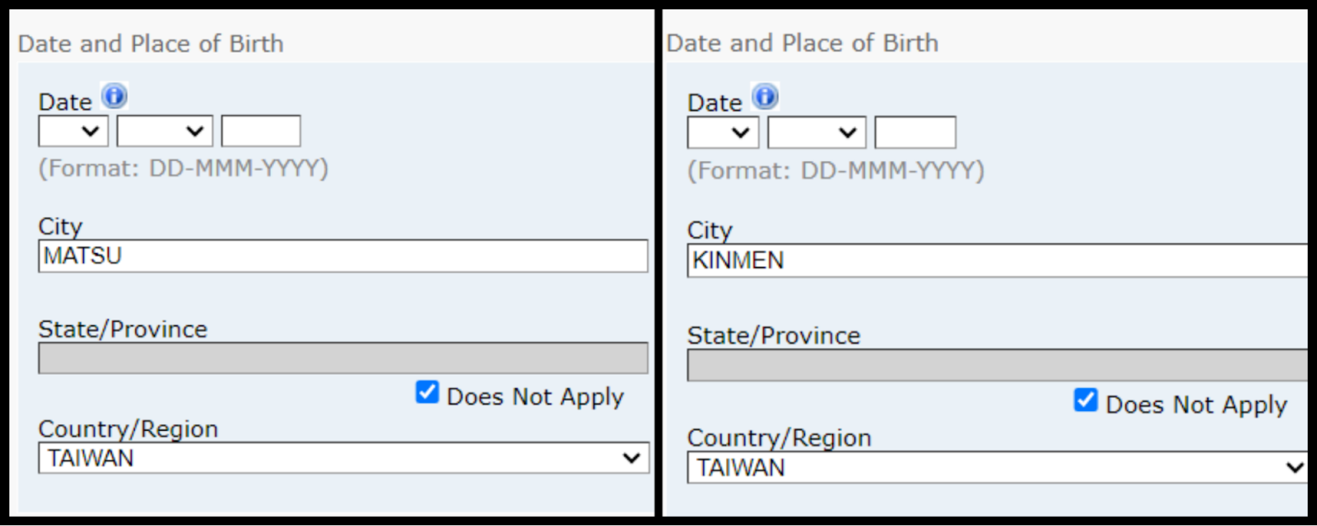Open the month dropdown in MATSU form
This screenshot has height=526, width=1317.
[x=165, y=131]
